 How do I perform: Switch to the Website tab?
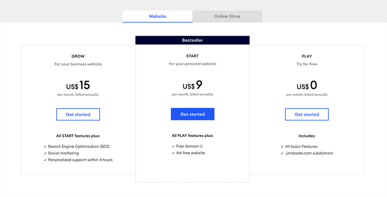tap(158, 17)
